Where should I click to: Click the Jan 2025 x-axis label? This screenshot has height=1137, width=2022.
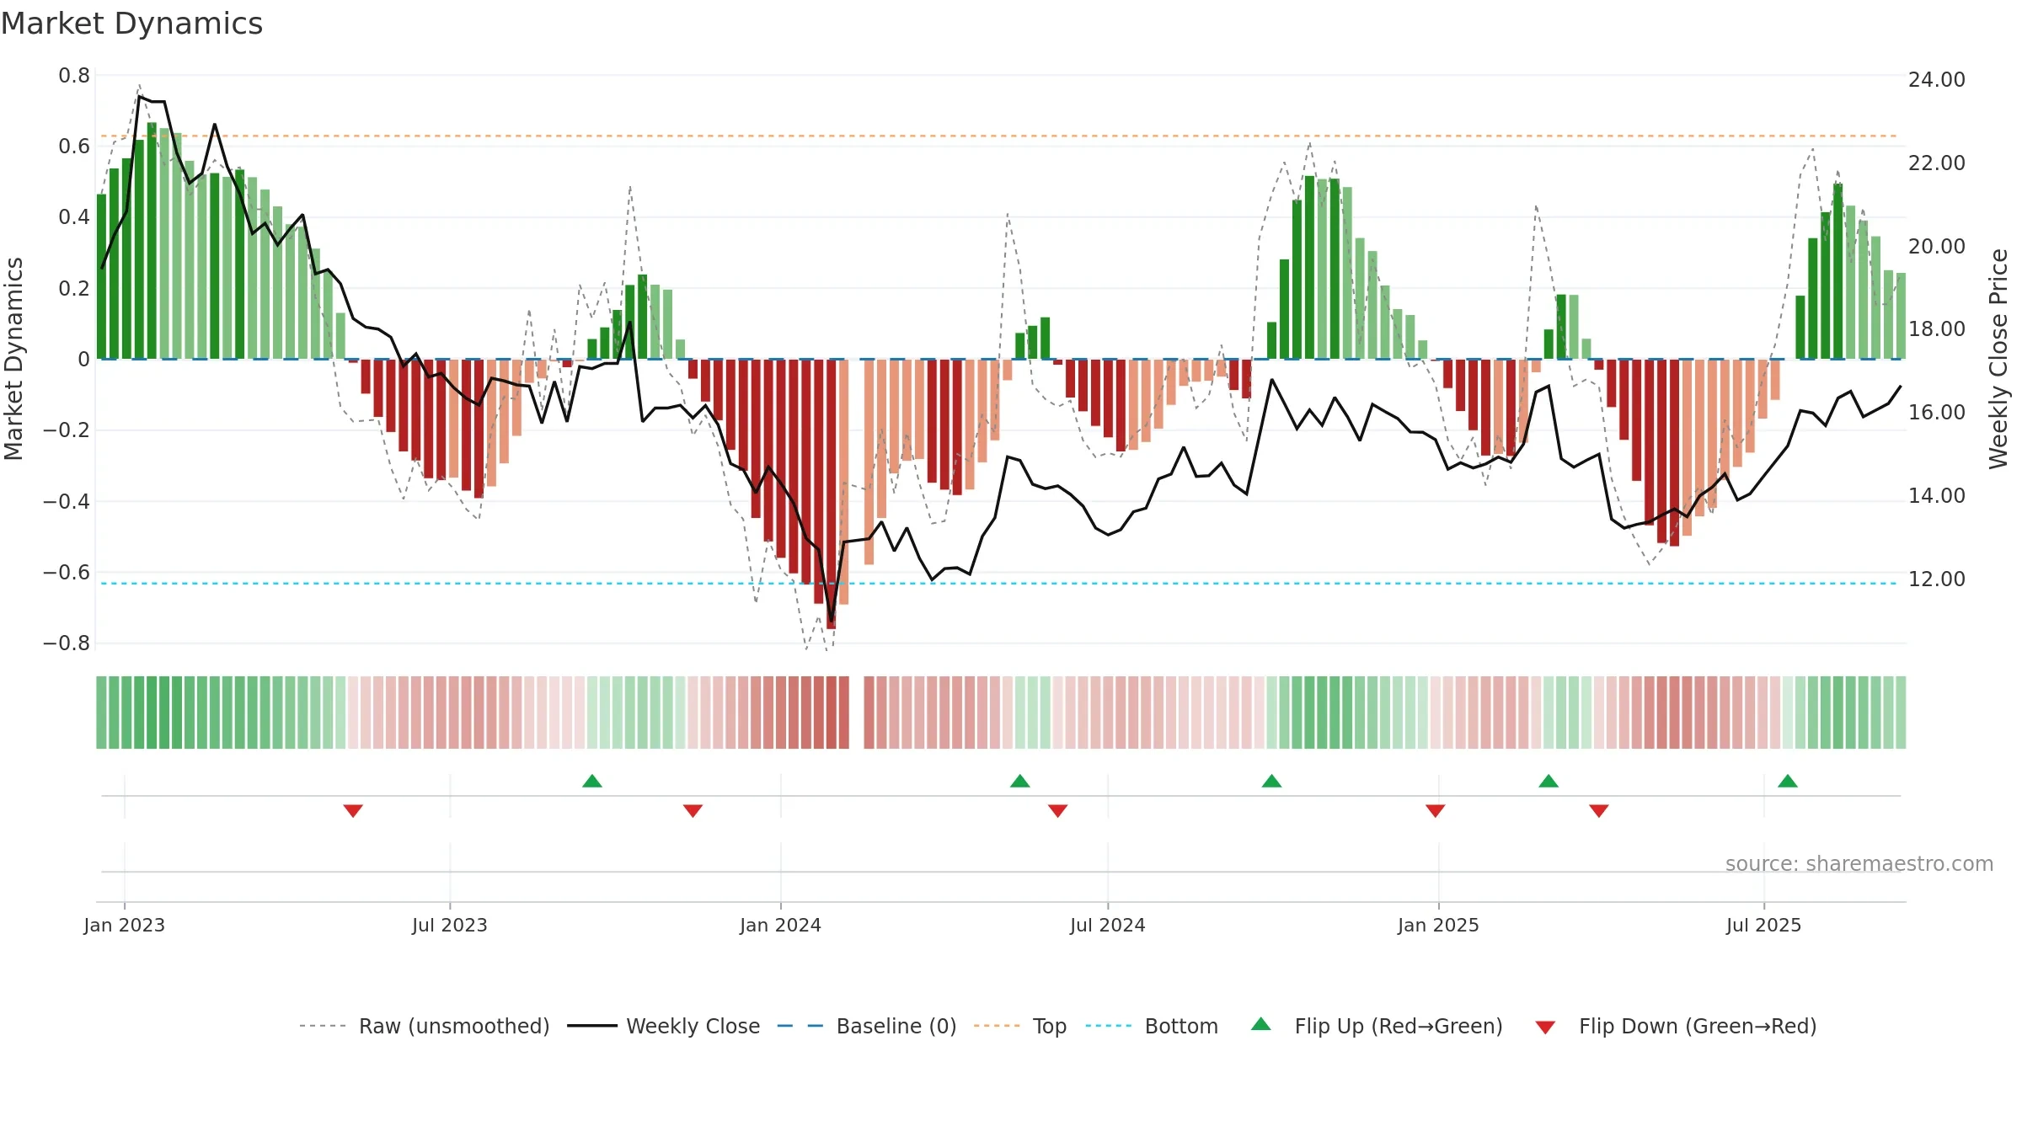(1439, 925)
